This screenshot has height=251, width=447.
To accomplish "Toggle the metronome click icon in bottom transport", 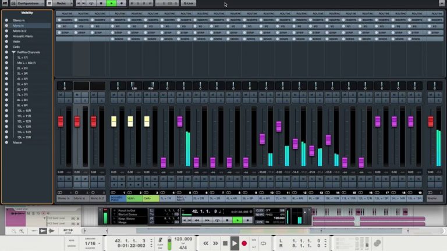I will click(160, 241).
